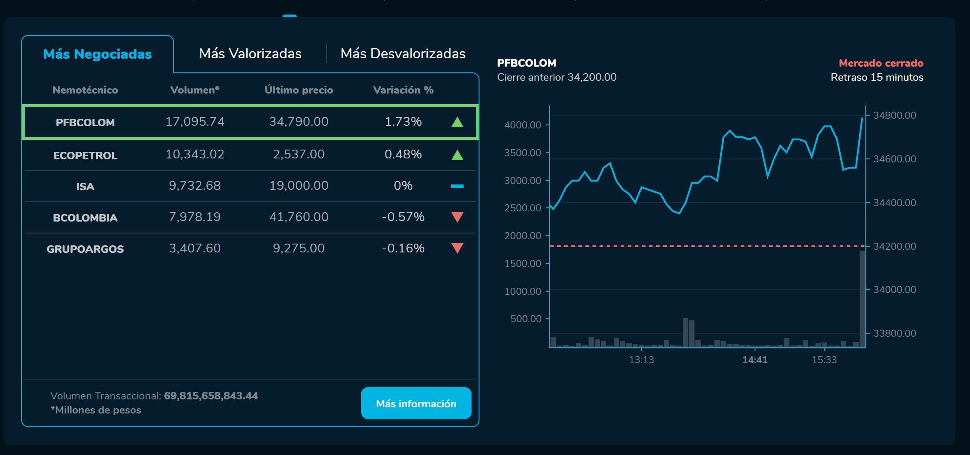Click the green up-arrow beside PFBCOLOM
Screen dimensions: 970x455
click(x=458, y=122)
